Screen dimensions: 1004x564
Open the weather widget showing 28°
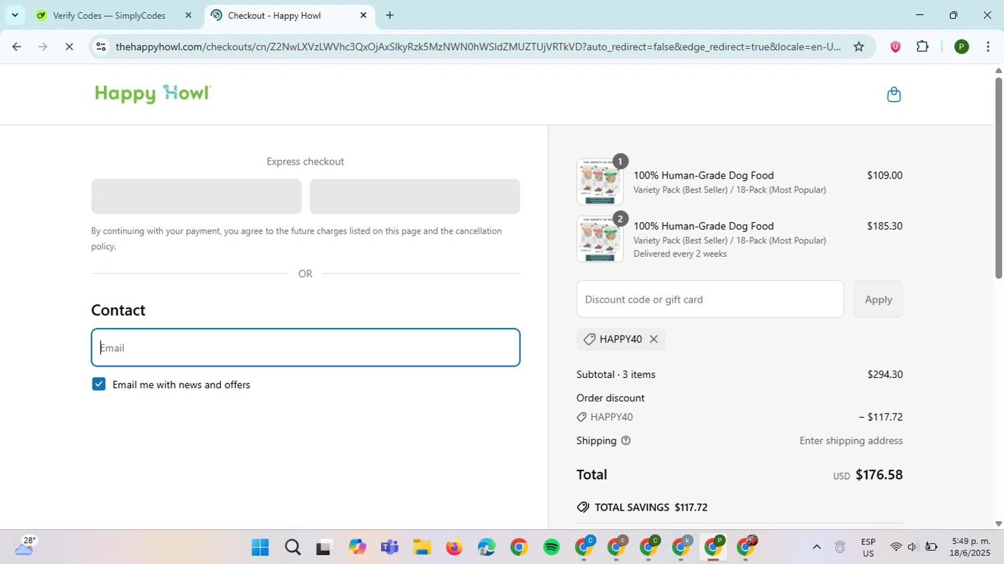tap(25, 546)
